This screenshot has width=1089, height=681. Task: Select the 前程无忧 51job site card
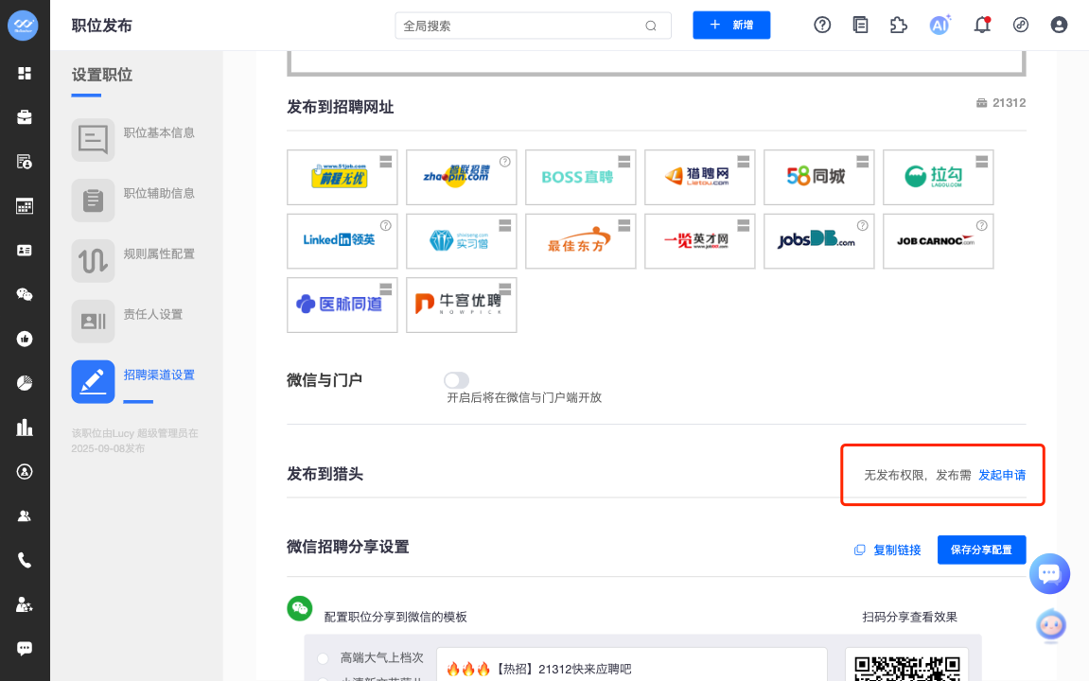(343, 177)
